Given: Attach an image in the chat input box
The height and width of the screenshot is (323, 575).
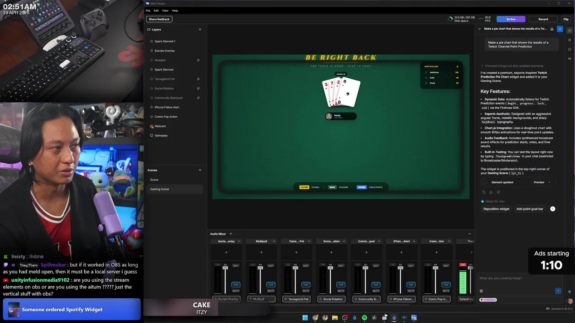Looking at the screenshot, I should 481,291.
